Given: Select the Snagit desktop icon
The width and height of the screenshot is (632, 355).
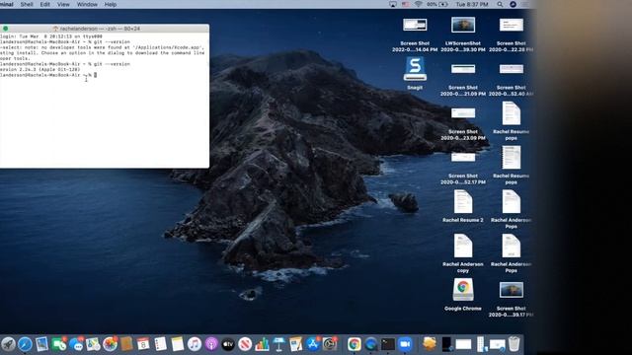Looking at the screenshot, I should click(x=415, y=73).
